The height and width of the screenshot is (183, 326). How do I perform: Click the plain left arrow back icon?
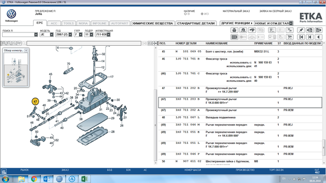coord(318,37)
